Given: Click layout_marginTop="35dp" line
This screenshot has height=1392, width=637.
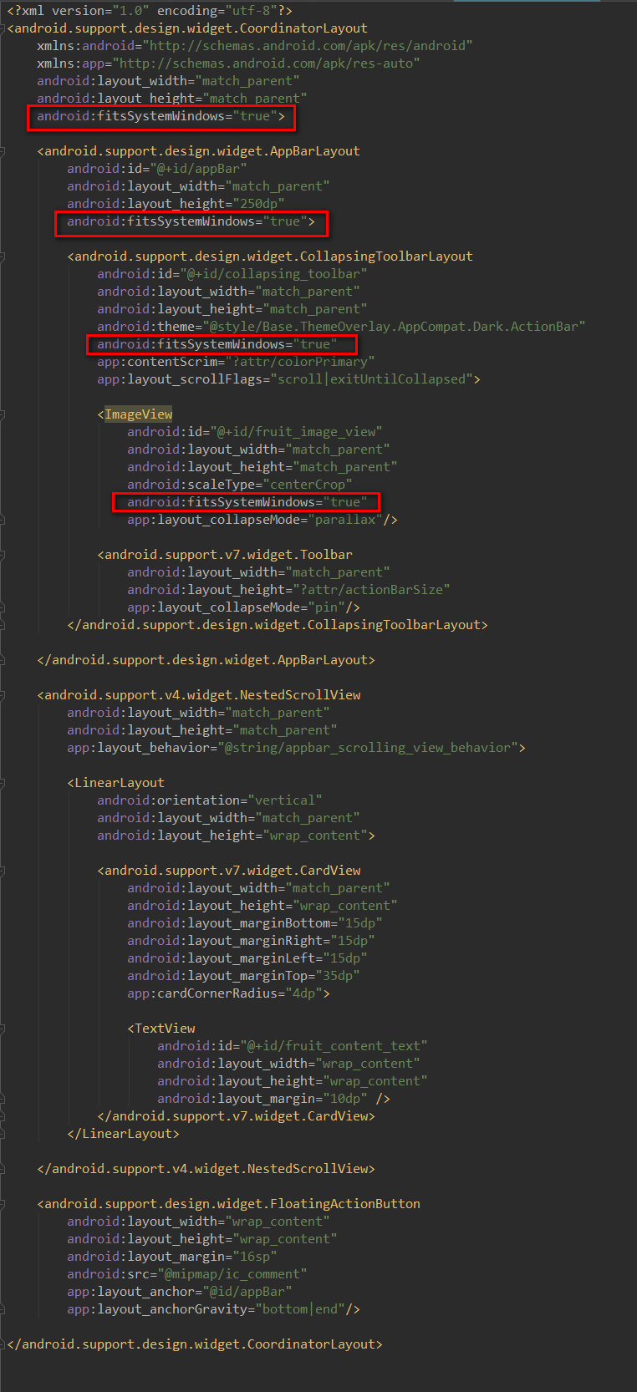Looking at the screenshot, I should click(x=243, y=976).
